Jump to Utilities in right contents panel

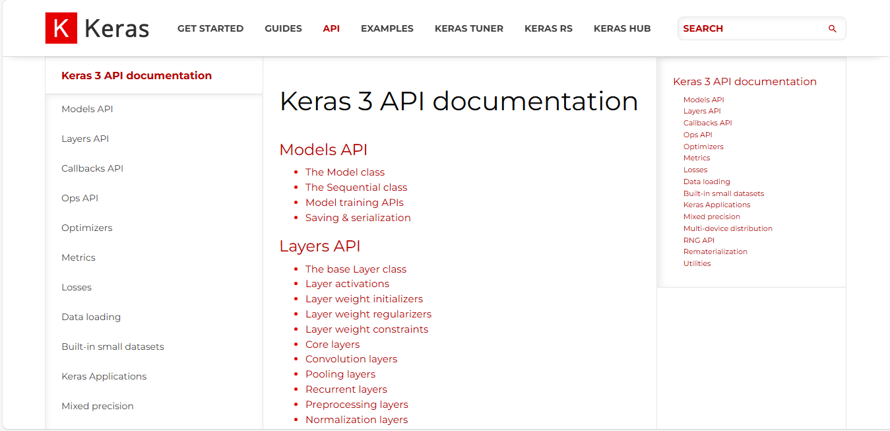tap(697, 263)
